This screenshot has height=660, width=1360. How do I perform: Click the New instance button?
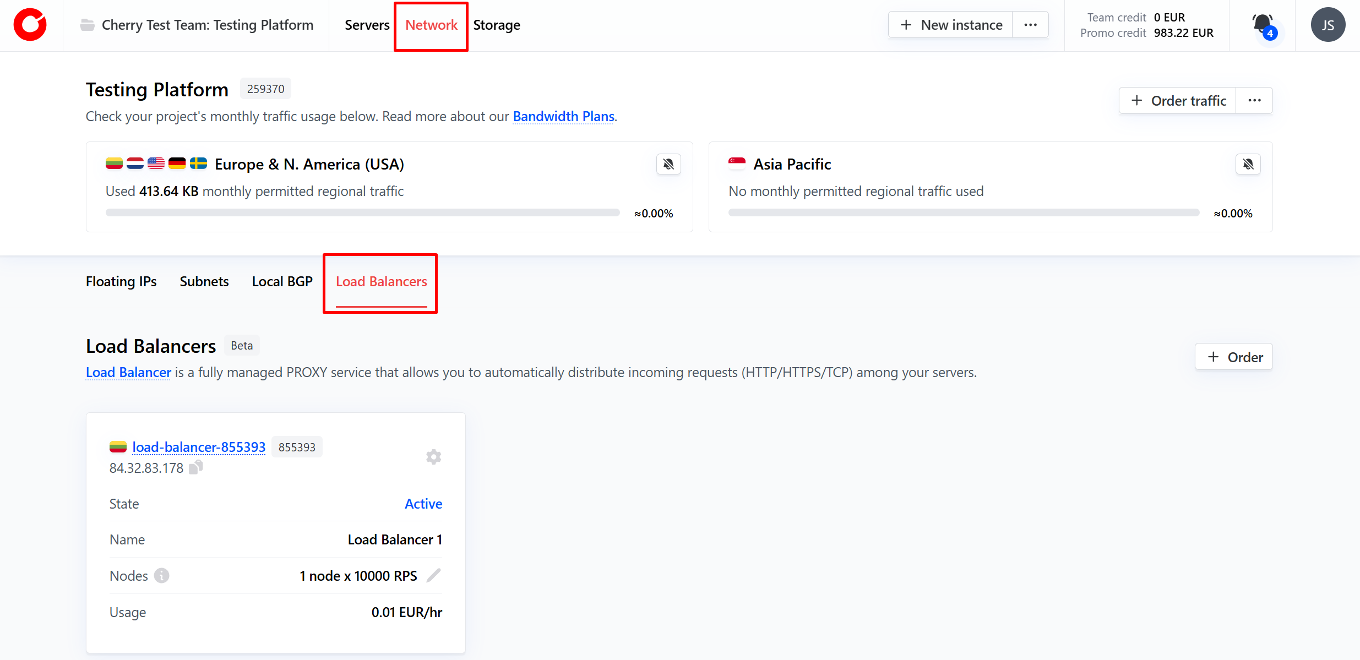(x=951, y=25)
